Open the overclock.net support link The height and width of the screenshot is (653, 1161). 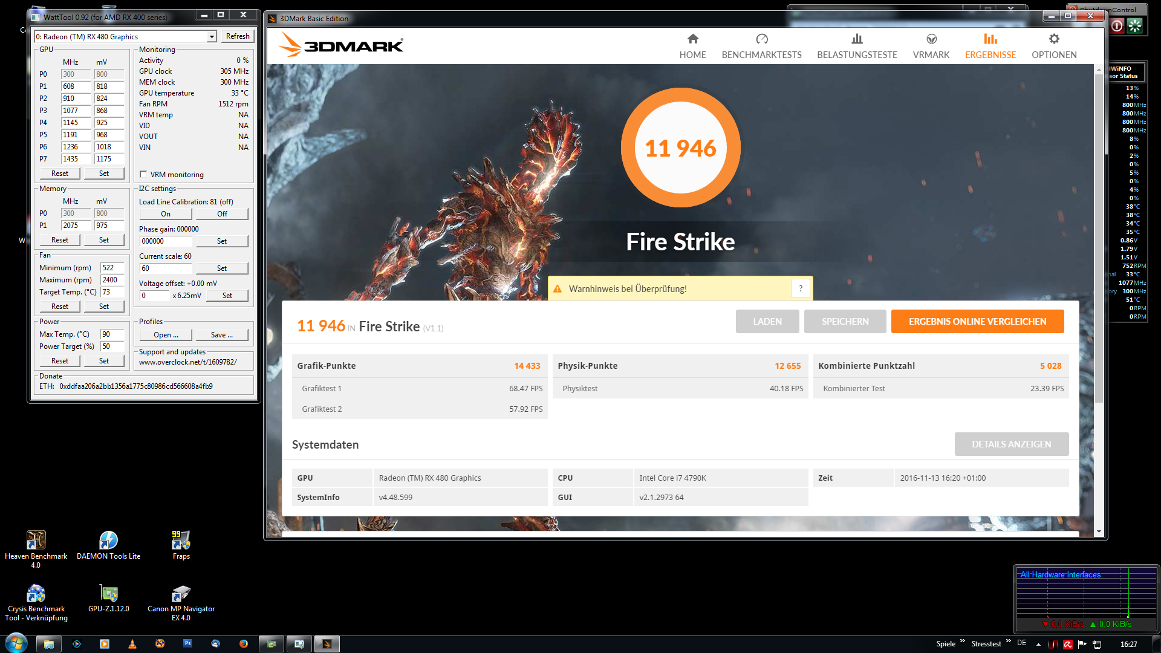pyautogui.click(x=187, y=362)
